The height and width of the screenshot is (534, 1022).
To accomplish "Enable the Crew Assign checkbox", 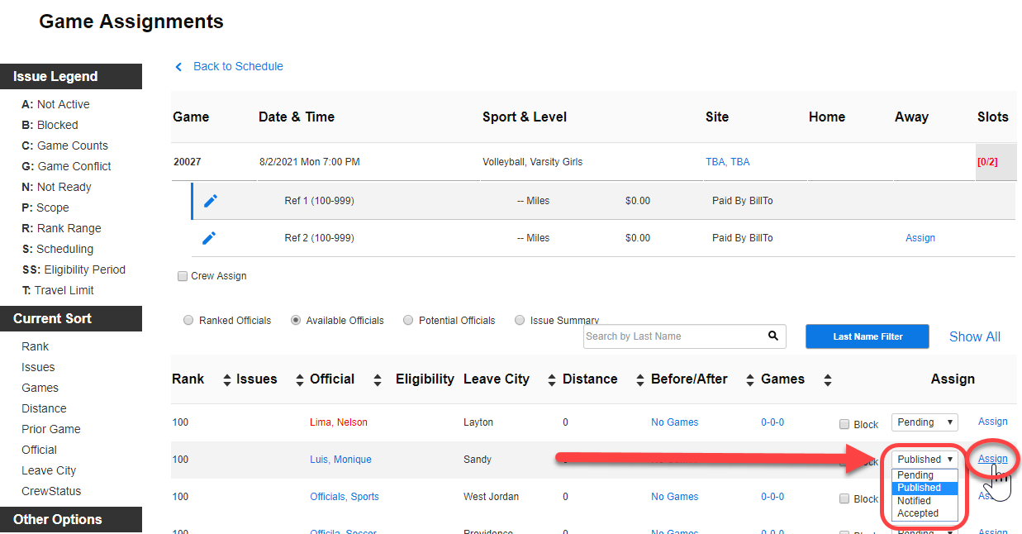I will [x=183, y=275].
